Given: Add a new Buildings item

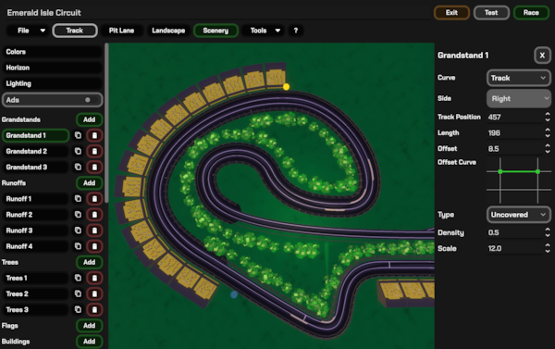Looking at the screenshot, I should pos(89,342).
